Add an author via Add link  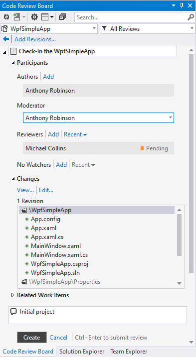click(48, 77)
